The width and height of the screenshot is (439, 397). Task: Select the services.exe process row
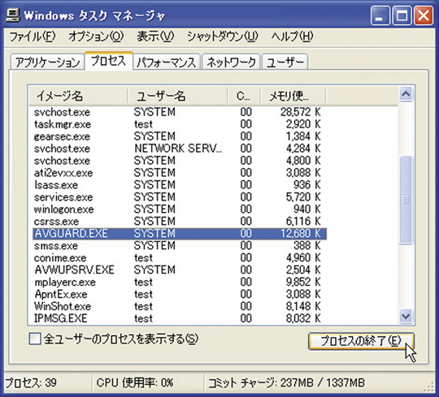pyautogui.click(x=180, y=197)
